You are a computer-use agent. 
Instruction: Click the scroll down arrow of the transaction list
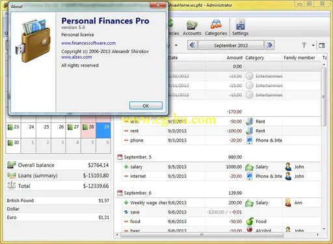tap(324, 228)
